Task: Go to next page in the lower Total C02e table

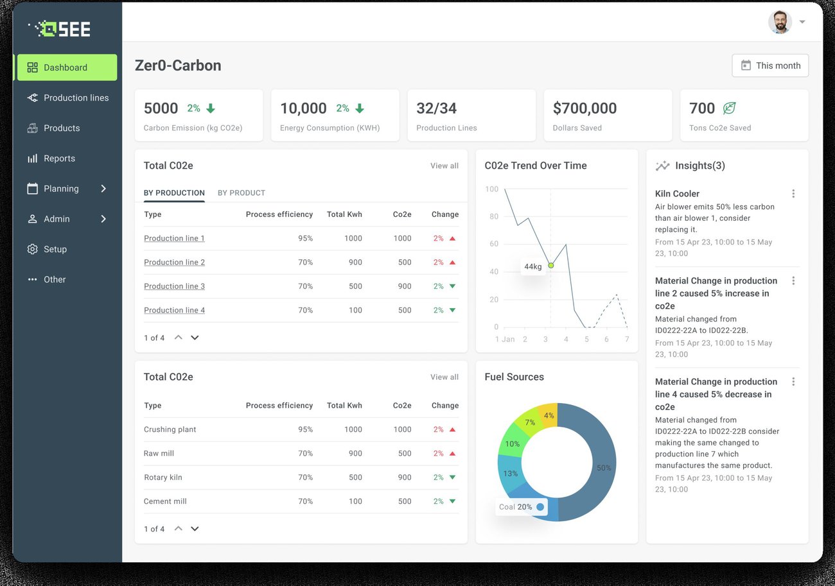Action: (195, 529)
